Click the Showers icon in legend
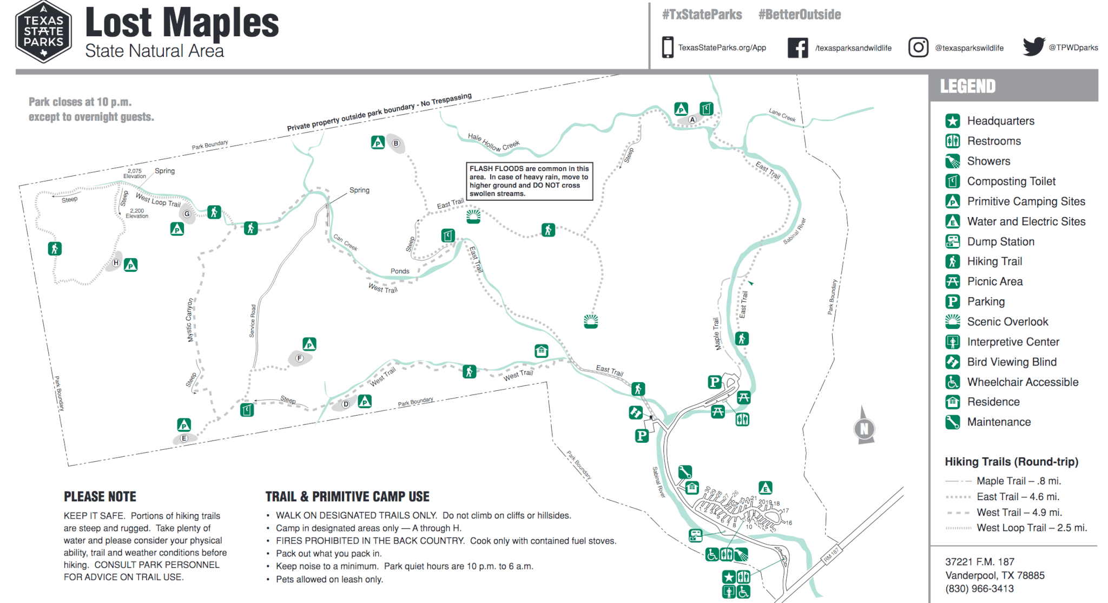 (953, 161)
